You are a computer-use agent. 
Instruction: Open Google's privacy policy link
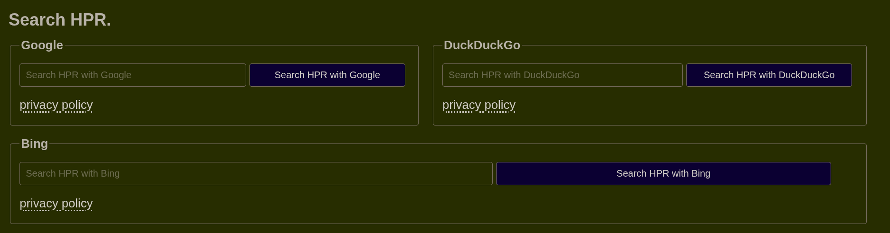click(56, 105)
